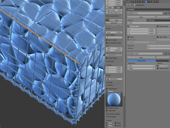Switch to the Texture properties tab icon
Screen dimensions: 170x128
pyautogui.click(x=153, y=1)
